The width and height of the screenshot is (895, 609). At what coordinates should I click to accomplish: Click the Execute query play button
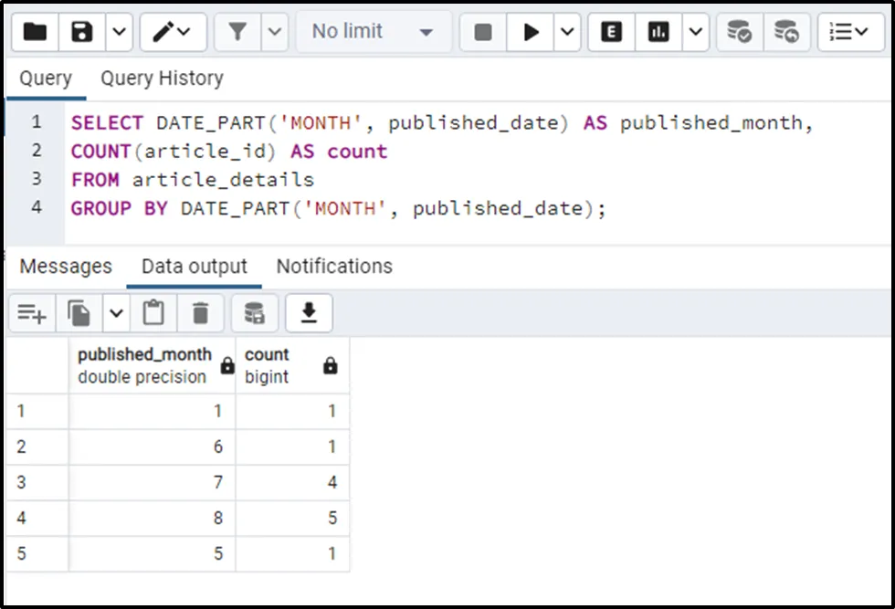[x=531, y=32]
